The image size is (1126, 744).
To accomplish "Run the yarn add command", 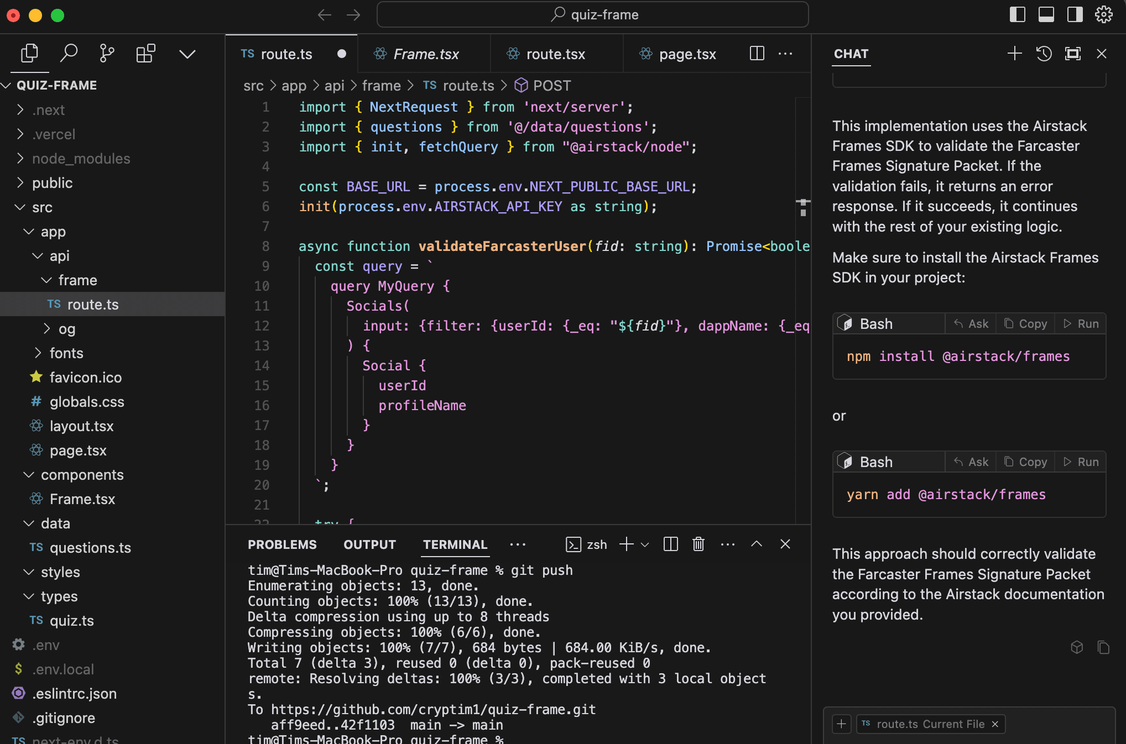I will [x=1081, y=462].
